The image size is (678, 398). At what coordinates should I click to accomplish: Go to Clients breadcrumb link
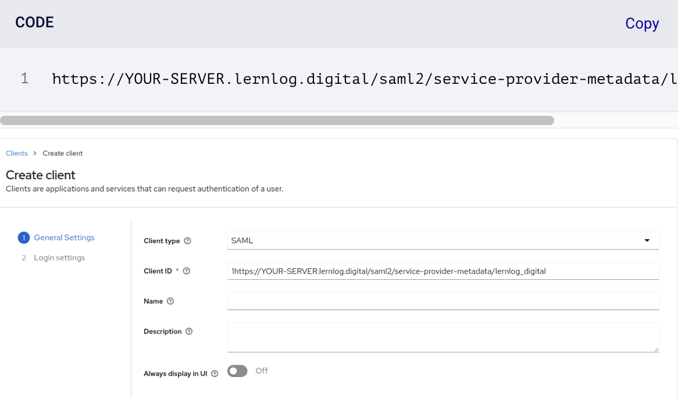17,154
